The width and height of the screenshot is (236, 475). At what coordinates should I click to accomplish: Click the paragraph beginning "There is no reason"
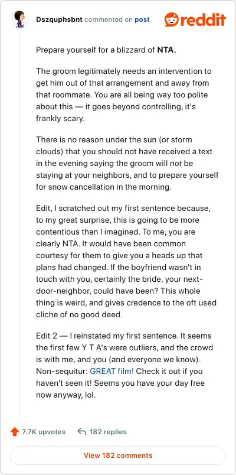click(127, 164)
